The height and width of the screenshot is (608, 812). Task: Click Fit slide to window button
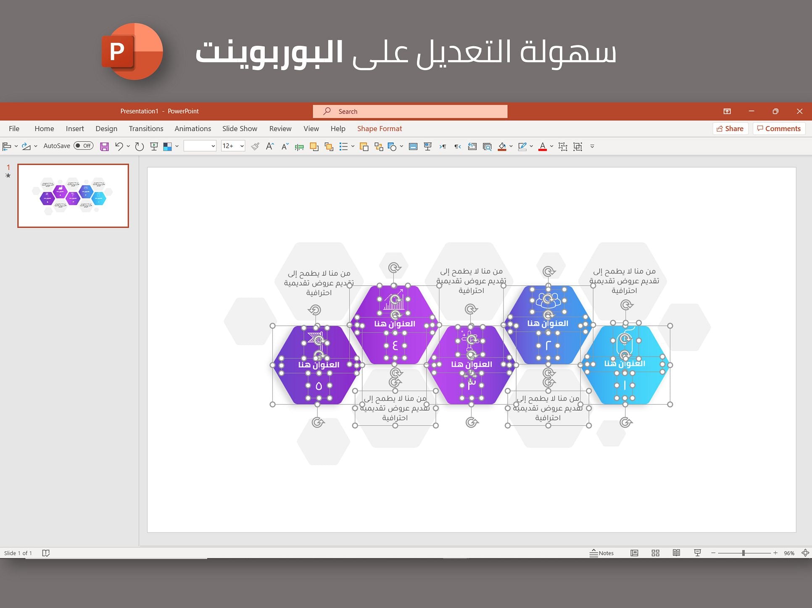tap(805, 553)
